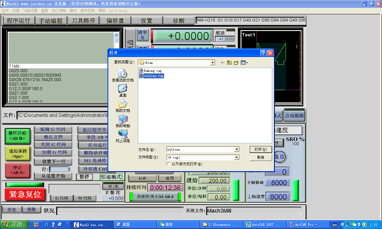This screenshot has height=229, width=382.
Task: Expand hidden tray icons arrow
Action: coord(343,225)
